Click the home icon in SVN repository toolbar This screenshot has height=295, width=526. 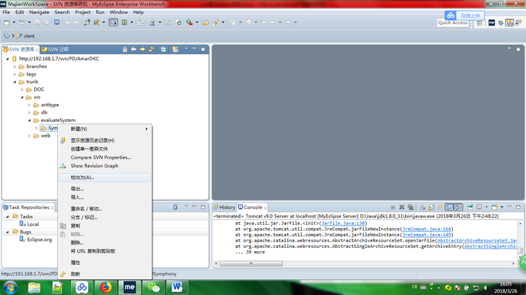coord(125,49)
